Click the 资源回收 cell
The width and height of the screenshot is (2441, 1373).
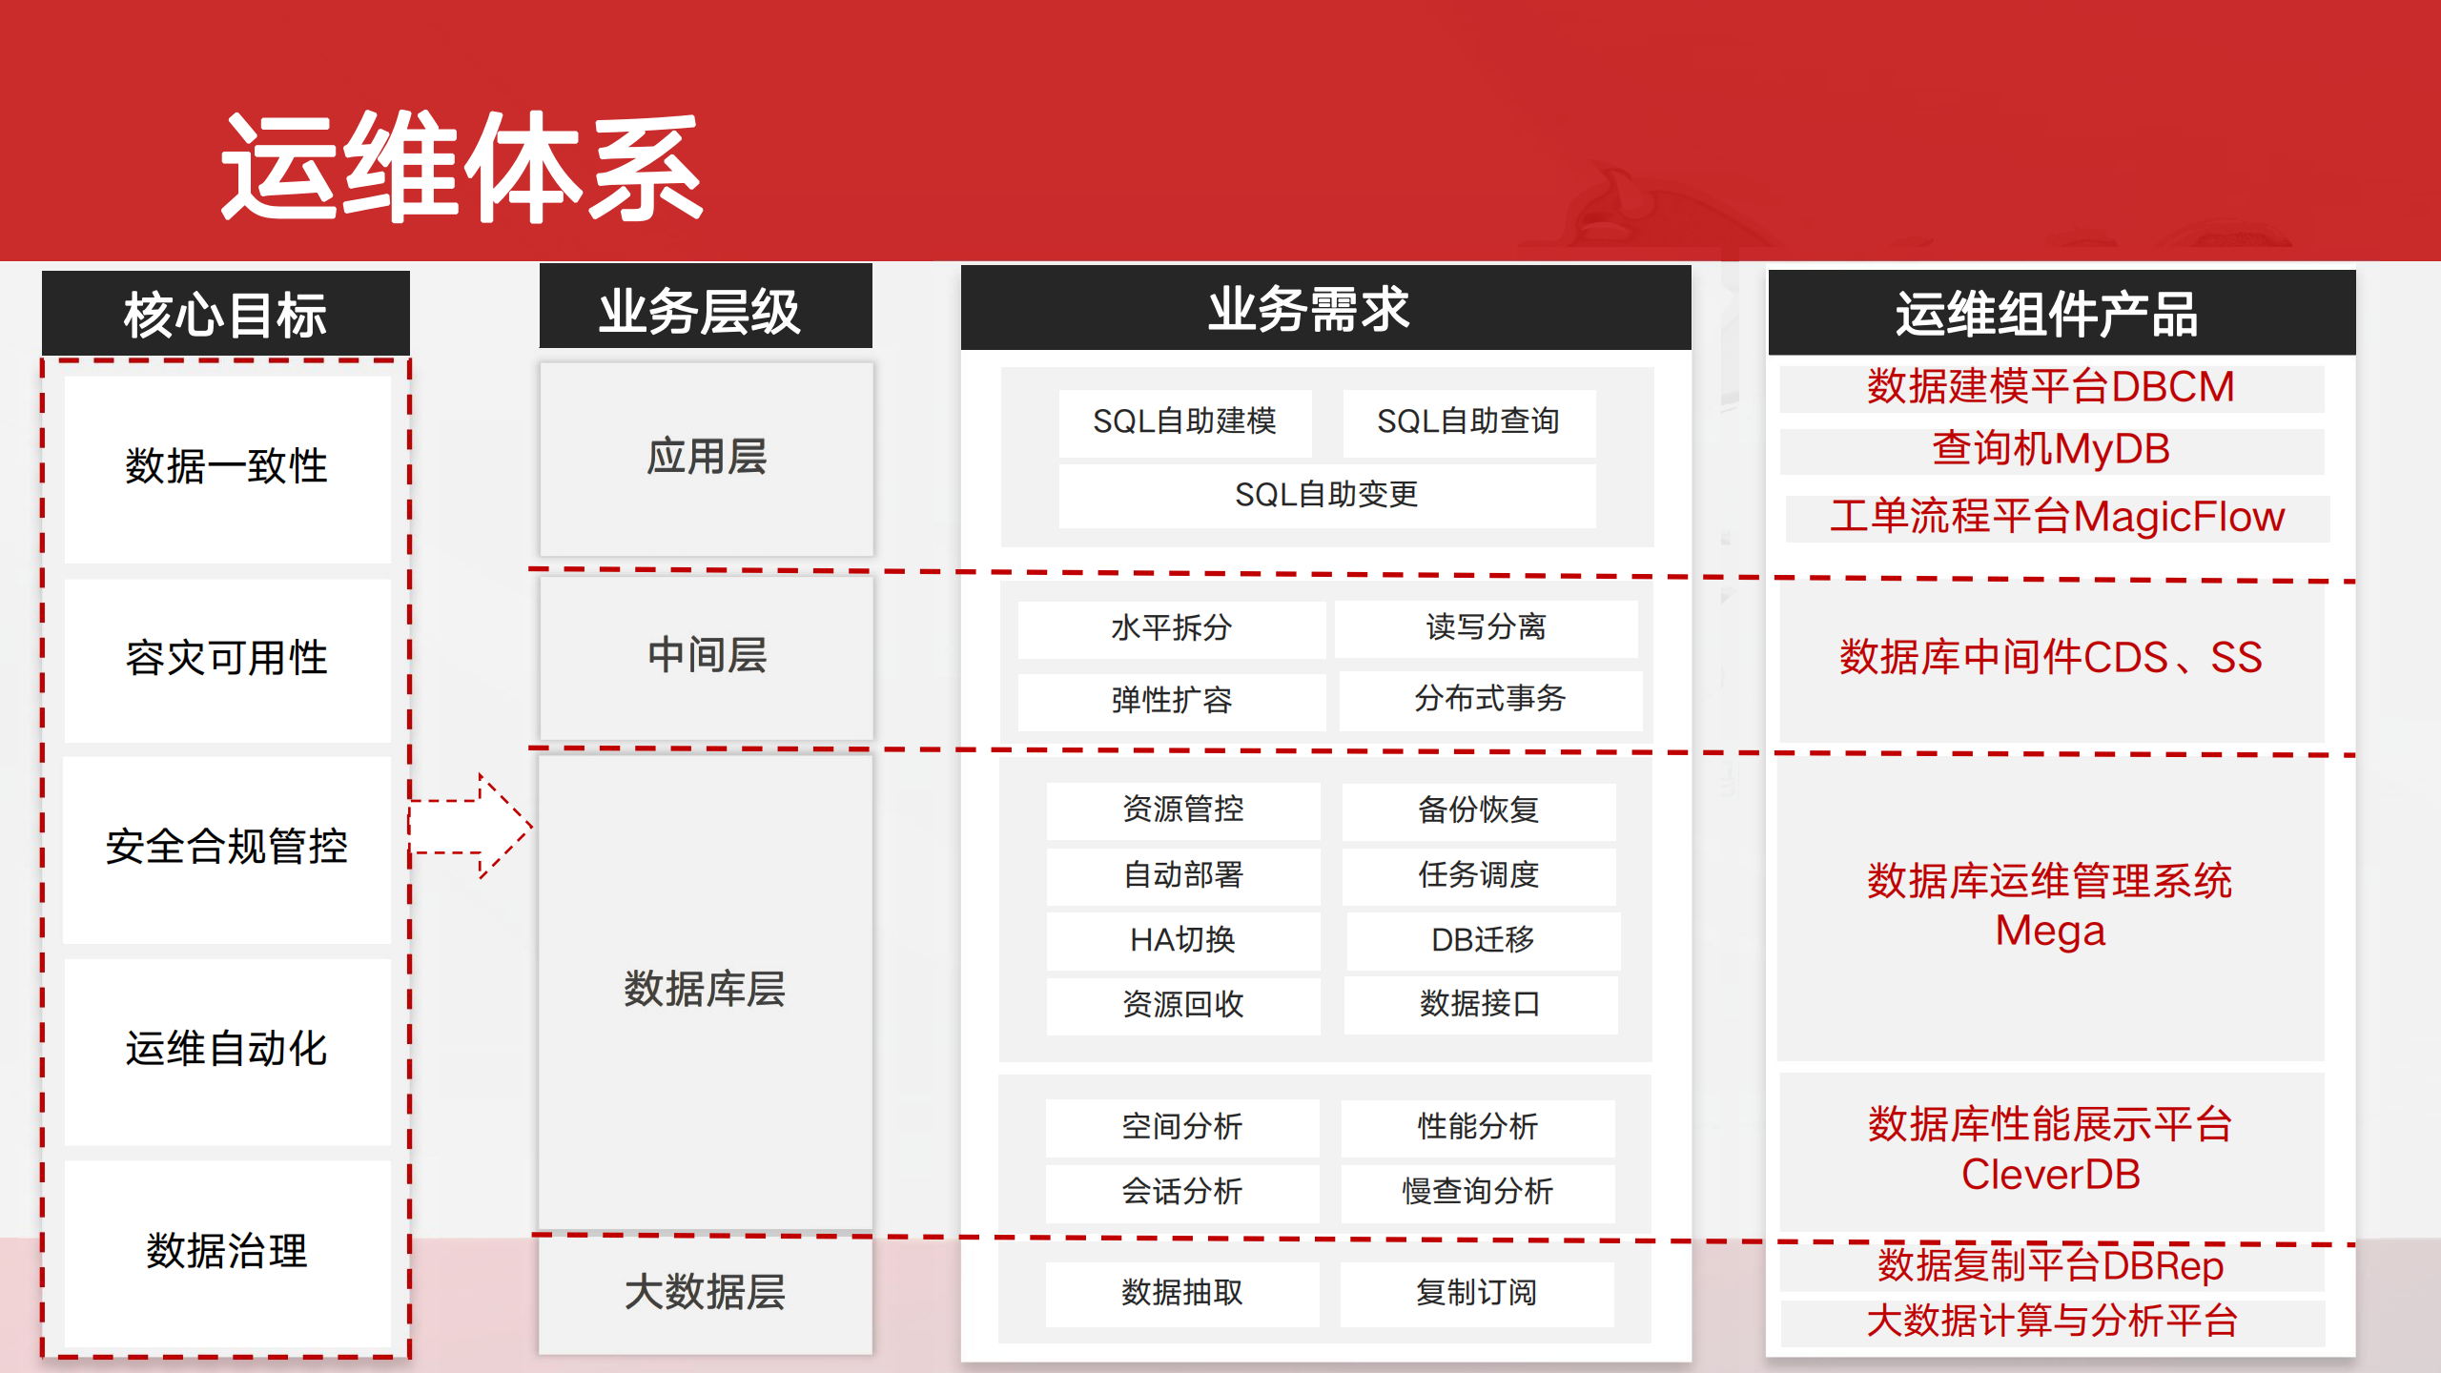[x=1183, y=1006]
